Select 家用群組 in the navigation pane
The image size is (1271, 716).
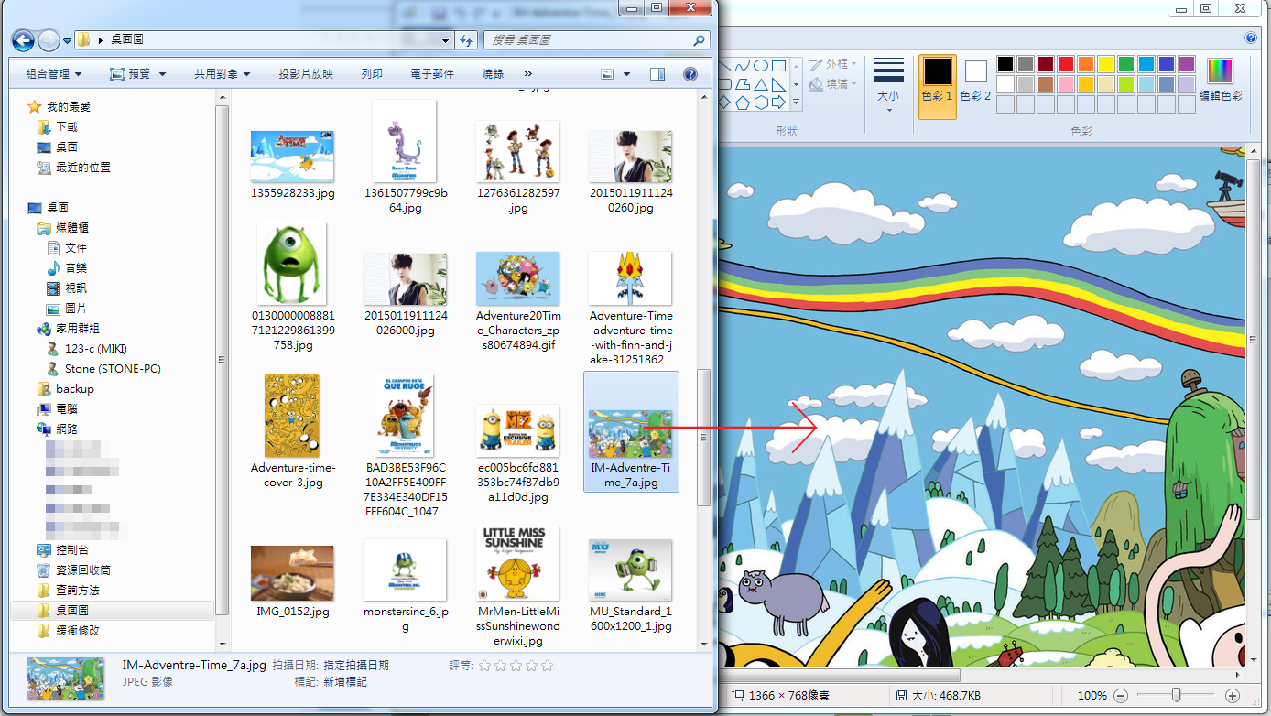(x=77, y=328)
